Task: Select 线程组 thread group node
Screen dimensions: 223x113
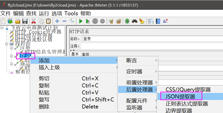Action: tap(23, 44)
